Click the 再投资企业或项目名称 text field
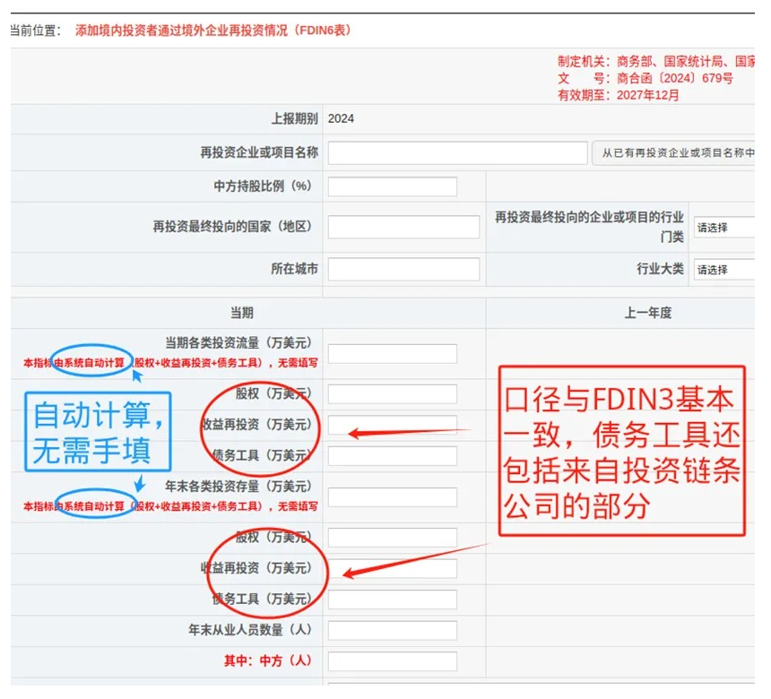This screenshot has height=699, width=771. [x=457, y=153]
